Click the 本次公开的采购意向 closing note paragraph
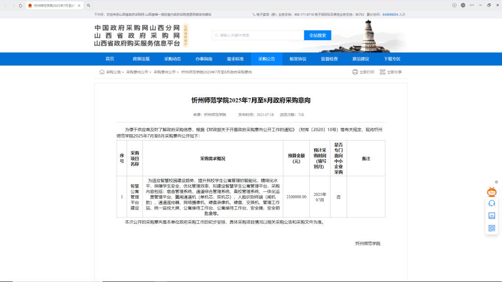This screenshot has width=502, height=282. click(225, 222)
